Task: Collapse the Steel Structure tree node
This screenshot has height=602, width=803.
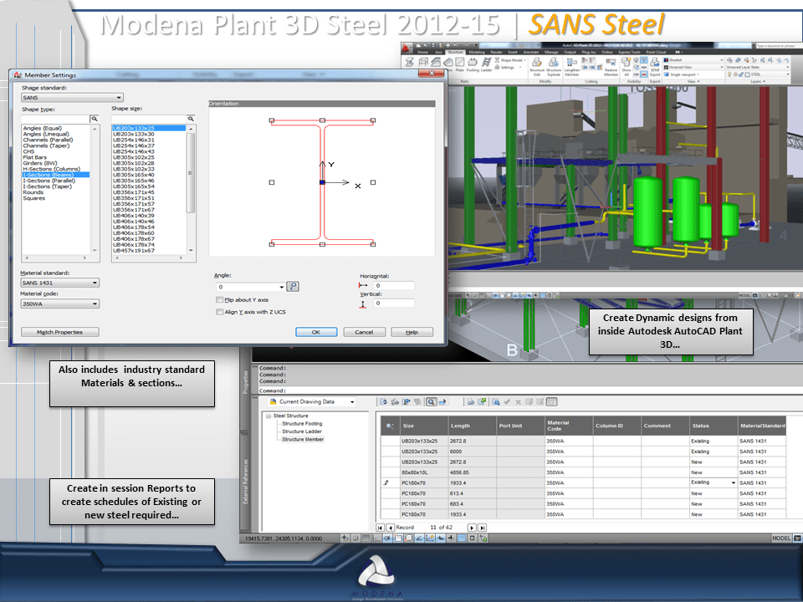Action: 269,416
